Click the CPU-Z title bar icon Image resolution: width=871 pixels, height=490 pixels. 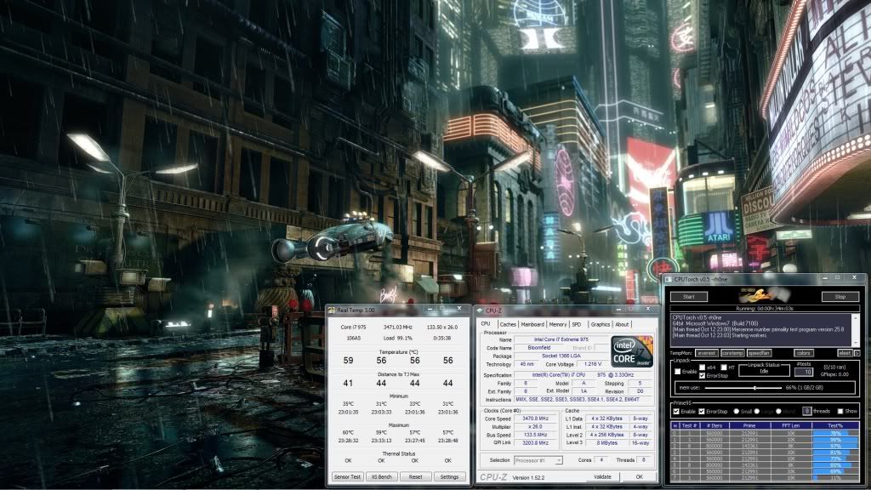point(480,311)
